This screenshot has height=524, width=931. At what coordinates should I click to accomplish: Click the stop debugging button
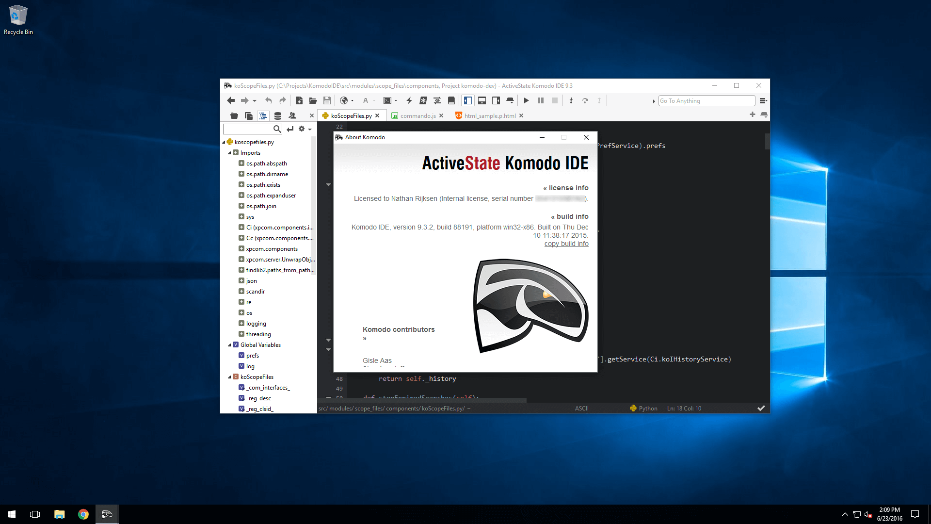click(x=555, y=100)
